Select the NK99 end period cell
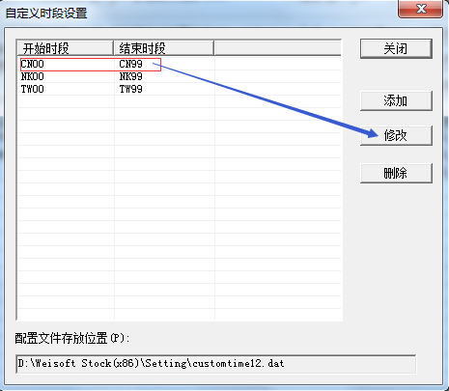Viewport: 449px width, 391px height. (x=130, y=76)
